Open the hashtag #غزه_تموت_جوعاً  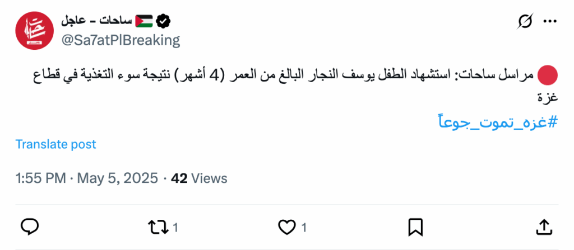(496, 121)
